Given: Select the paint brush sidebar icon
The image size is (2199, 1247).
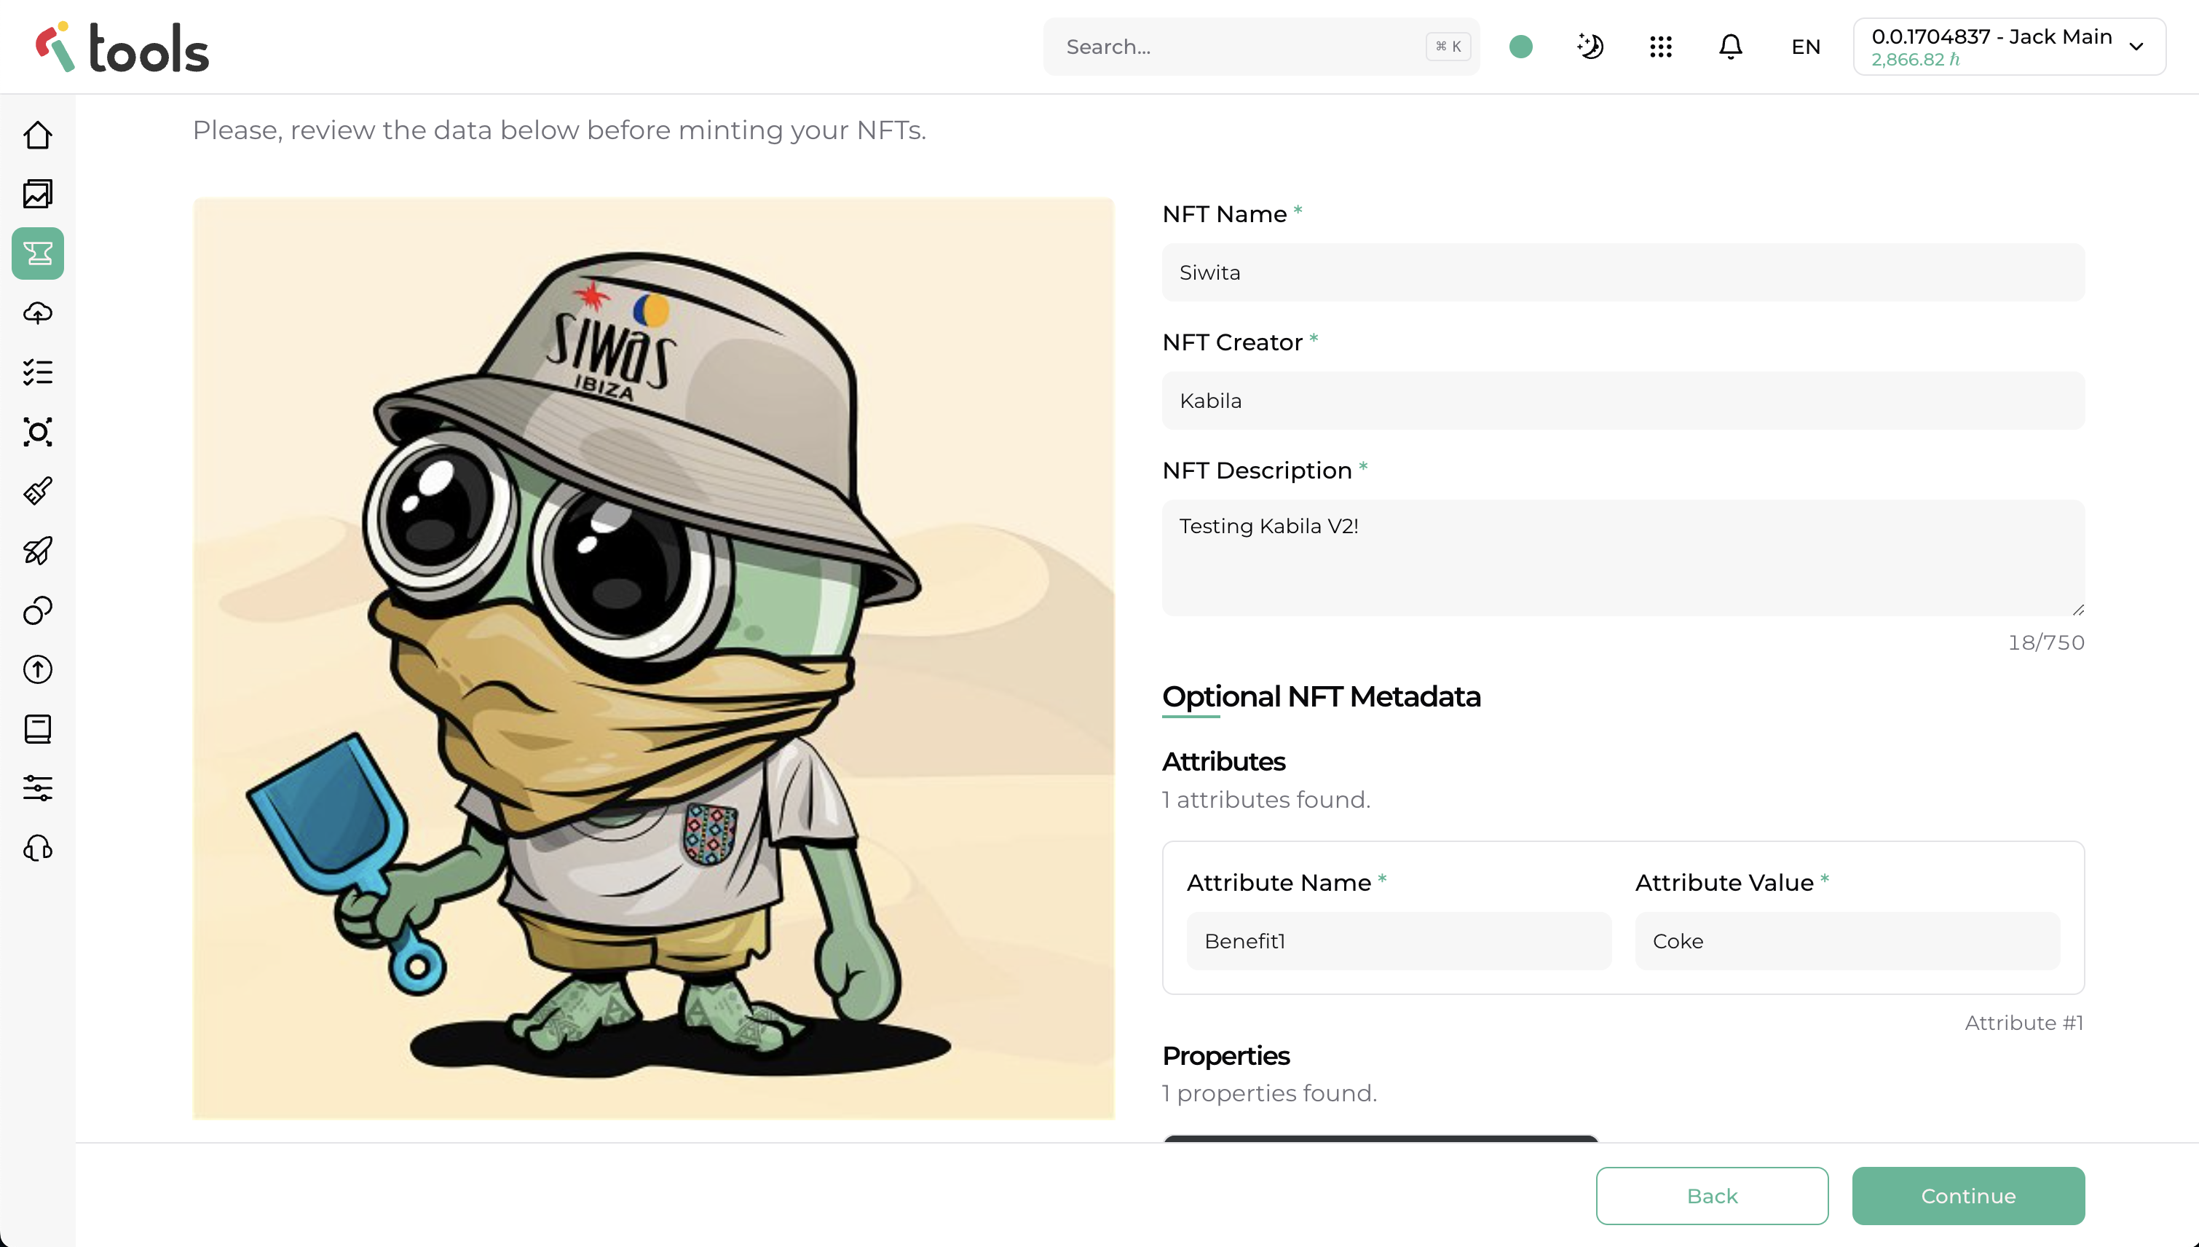Looking at the screenshot, I should pos(38,491).
